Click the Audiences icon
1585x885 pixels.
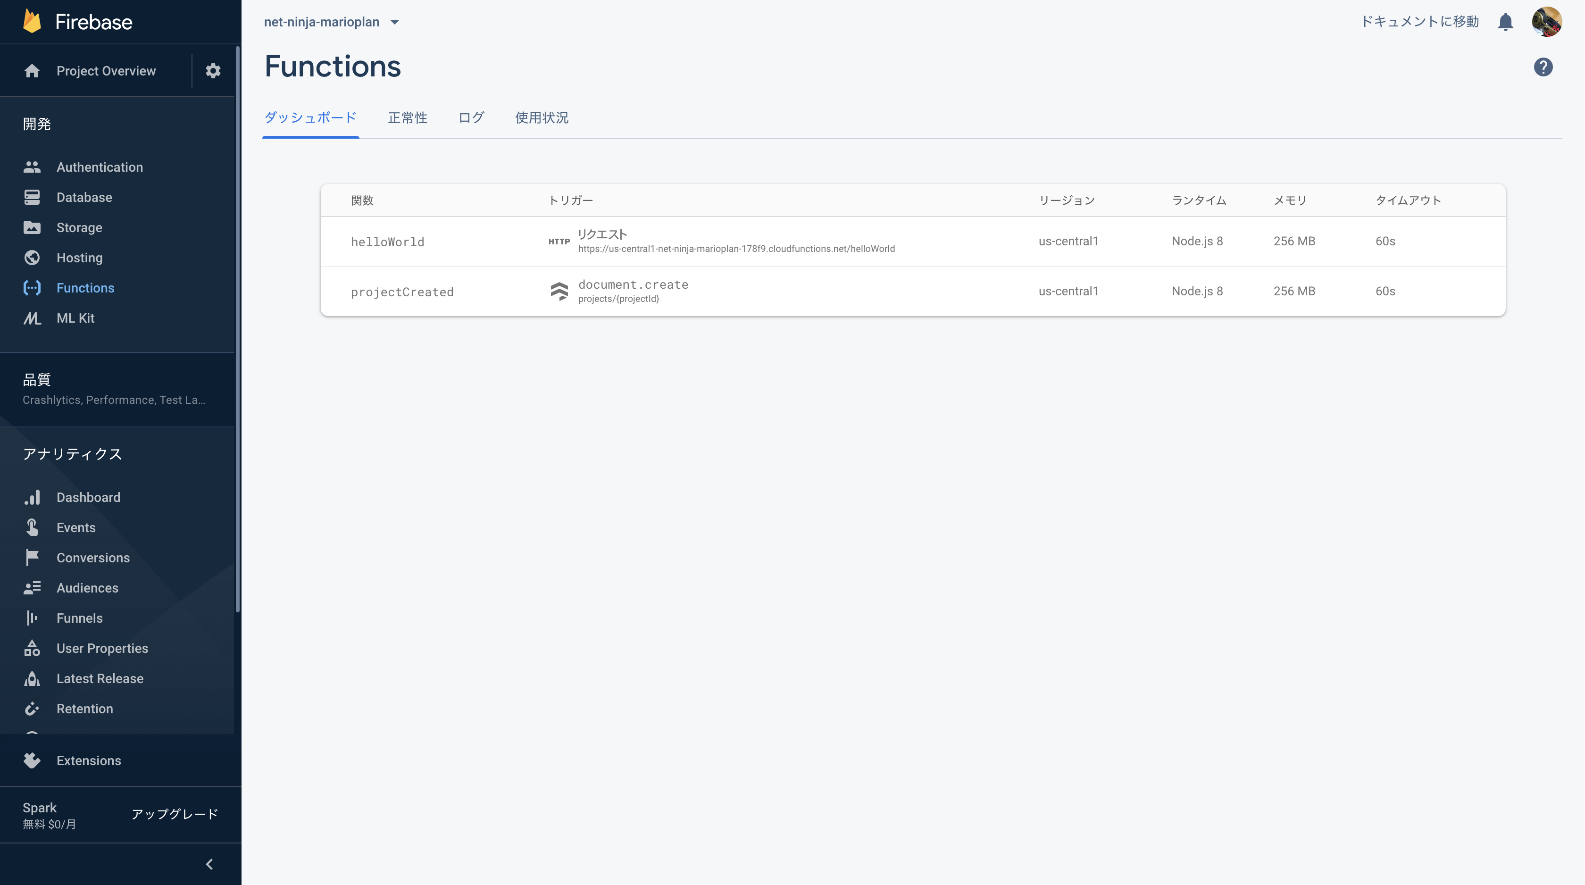(32, 587)
